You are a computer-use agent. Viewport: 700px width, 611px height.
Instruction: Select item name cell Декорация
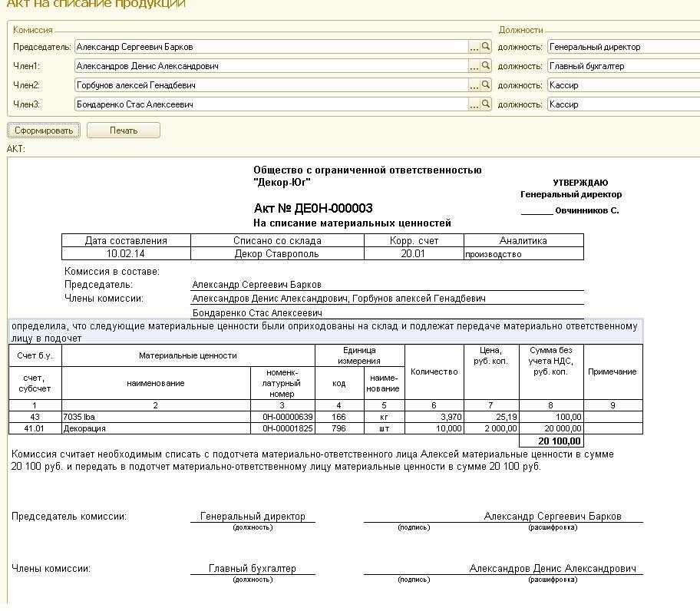tap(156, 428)
